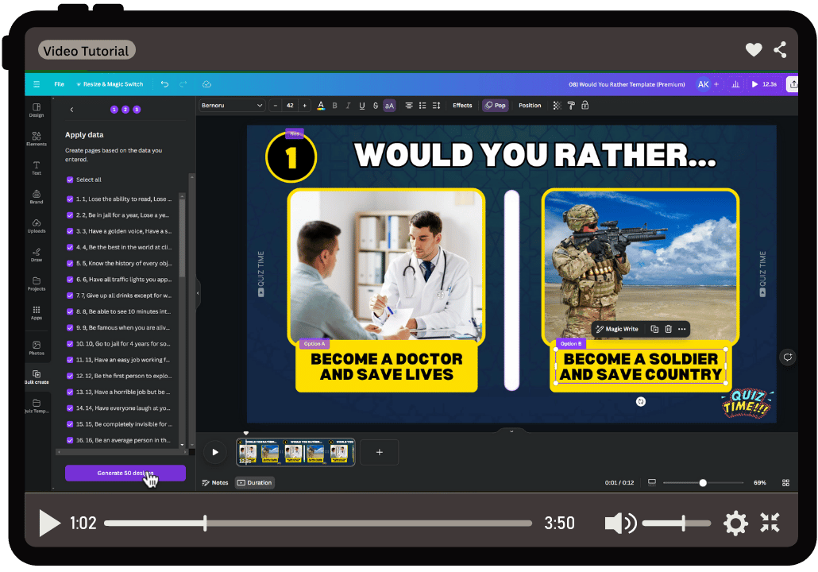Change text alignment
Image resolution: width=818 pixels, height=572 pixels.
pos(409,106)
